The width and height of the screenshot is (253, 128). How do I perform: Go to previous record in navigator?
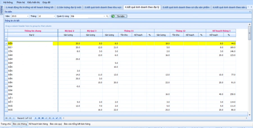14,118
